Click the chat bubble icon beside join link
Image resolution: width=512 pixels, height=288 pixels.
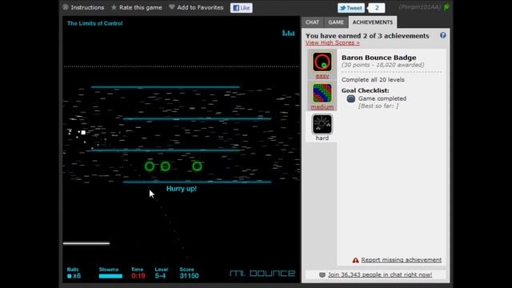[x=322, y=275]
